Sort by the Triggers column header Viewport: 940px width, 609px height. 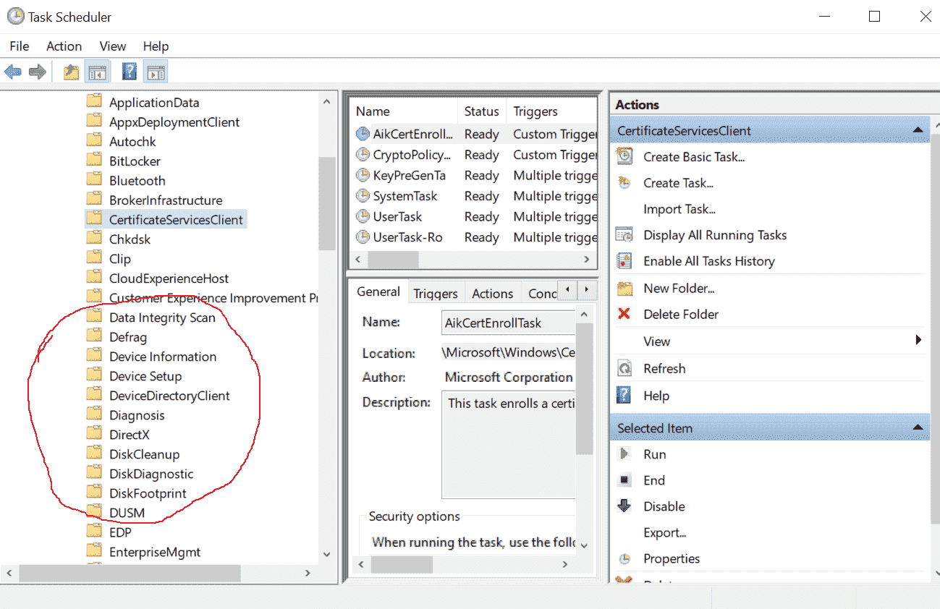[x=553, y=111]
